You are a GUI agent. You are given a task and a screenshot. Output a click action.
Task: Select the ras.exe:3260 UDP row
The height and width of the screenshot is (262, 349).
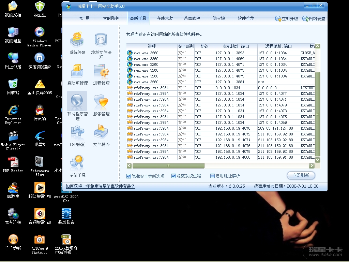221,82
